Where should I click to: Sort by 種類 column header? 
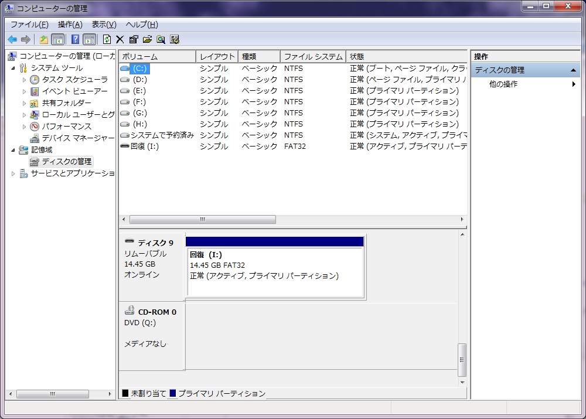click(259, 56)
